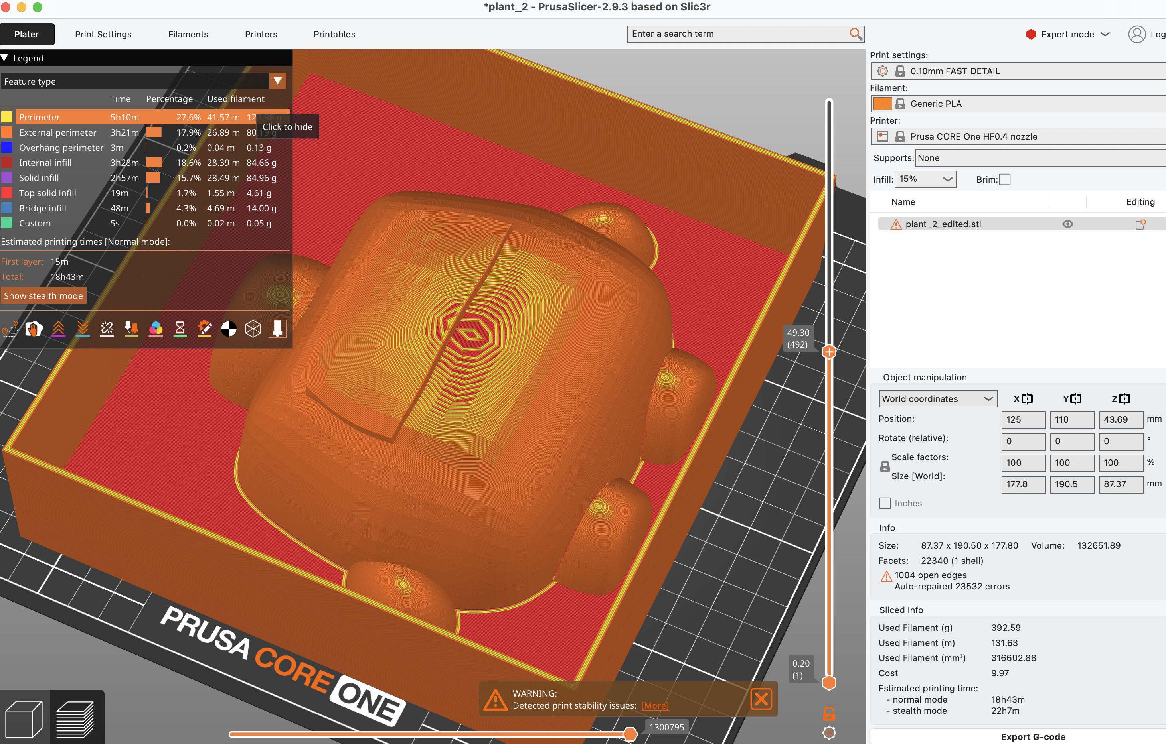Click the Show stealth mode button

click(x=43, y=295)
